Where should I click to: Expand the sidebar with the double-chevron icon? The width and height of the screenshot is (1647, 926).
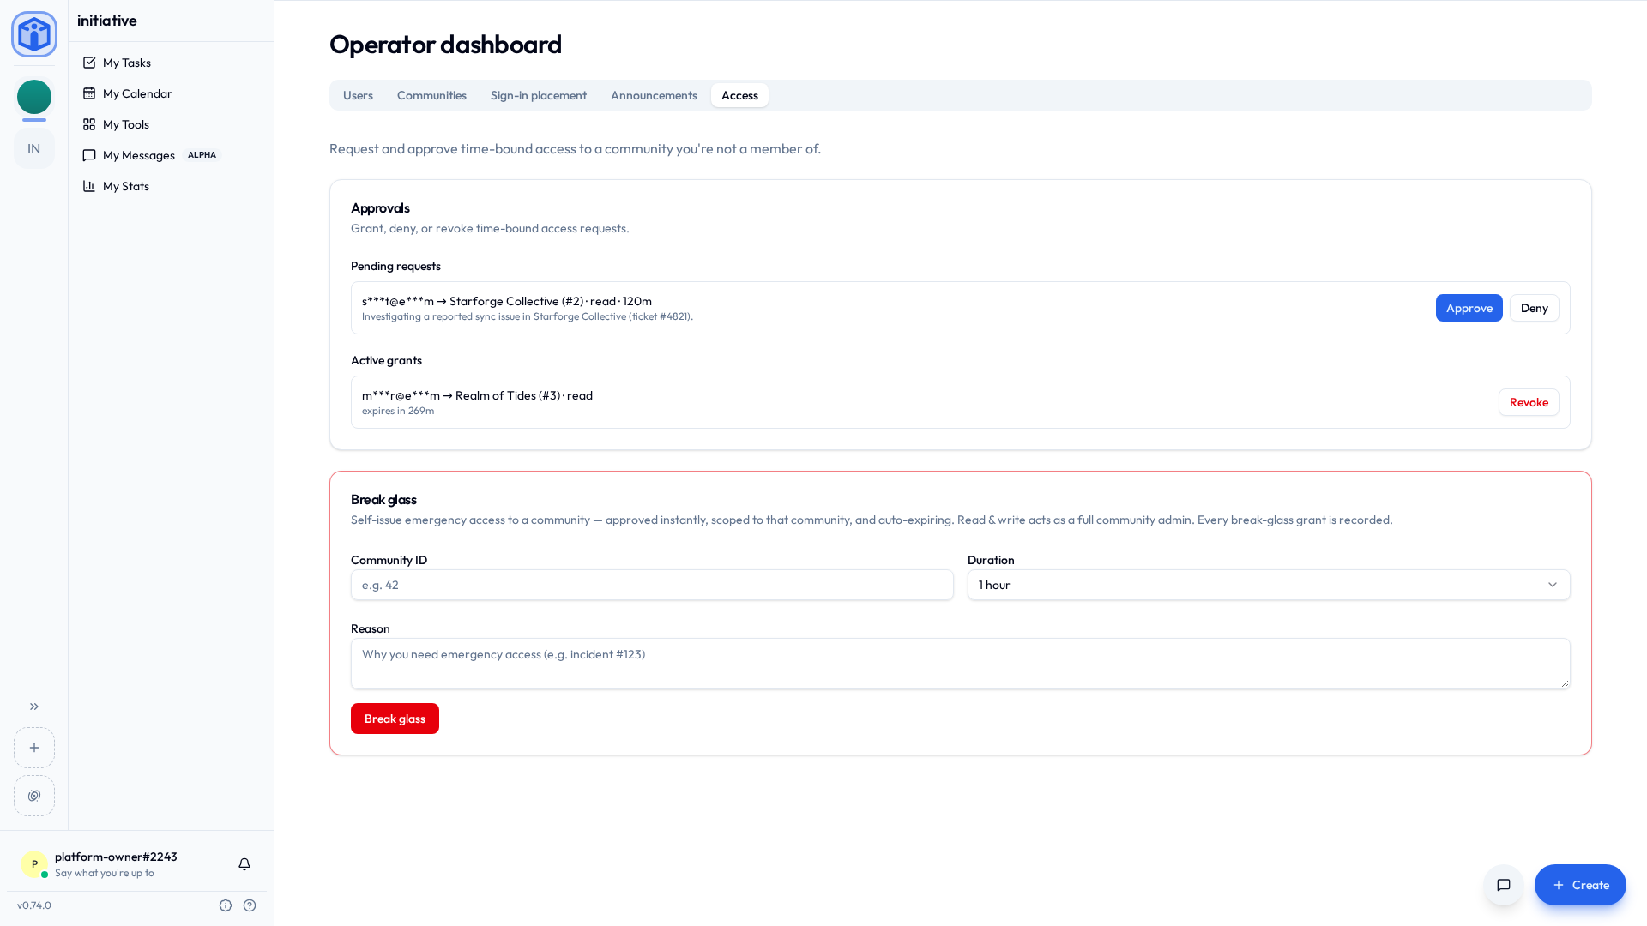pyautogui.click(x=34, y=707)
